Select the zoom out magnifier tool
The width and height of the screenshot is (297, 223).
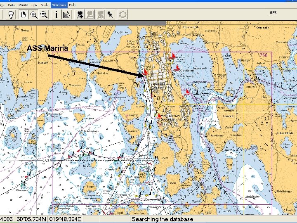tap(44, 14)
